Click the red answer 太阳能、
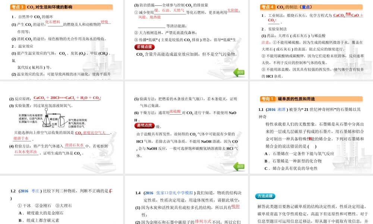This screenshot has width=373, height=224. [234, 10]
